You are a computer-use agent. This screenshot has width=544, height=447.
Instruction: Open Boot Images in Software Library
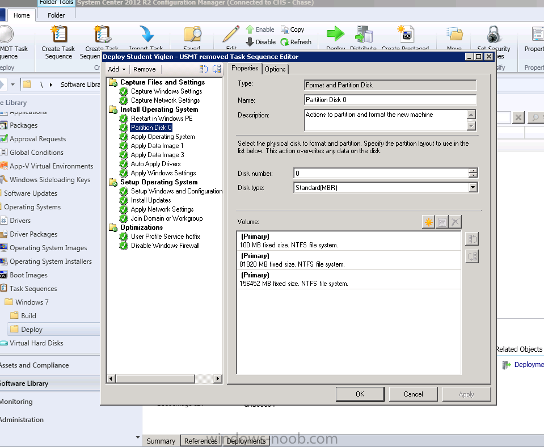[x=28, y=275]
